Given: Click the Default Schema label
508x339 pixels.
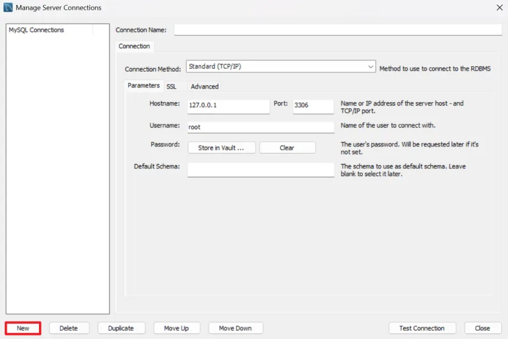Looking at the screenshot, I should (x=157, y=166).
